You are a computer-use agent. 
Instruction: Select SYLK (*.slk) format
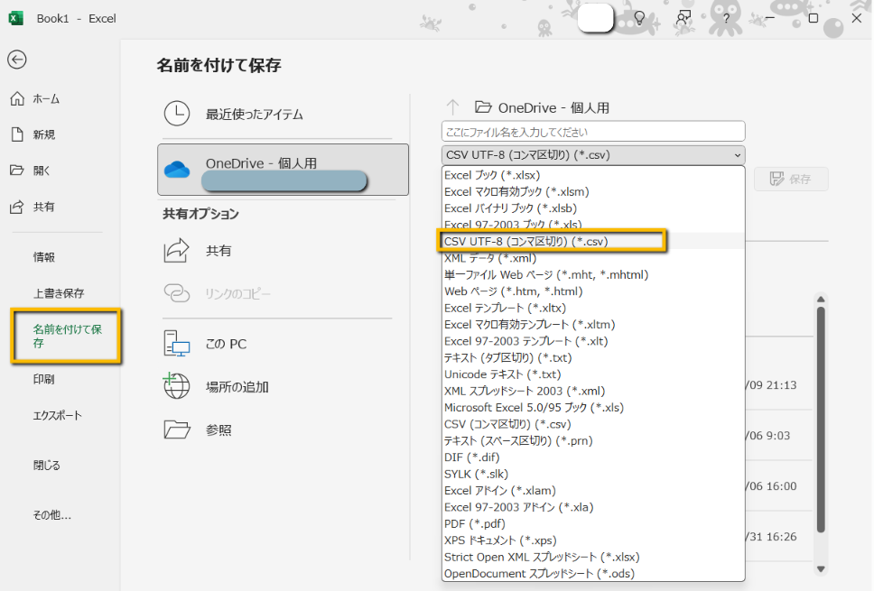pyautogui.click(x=593, y=474)
